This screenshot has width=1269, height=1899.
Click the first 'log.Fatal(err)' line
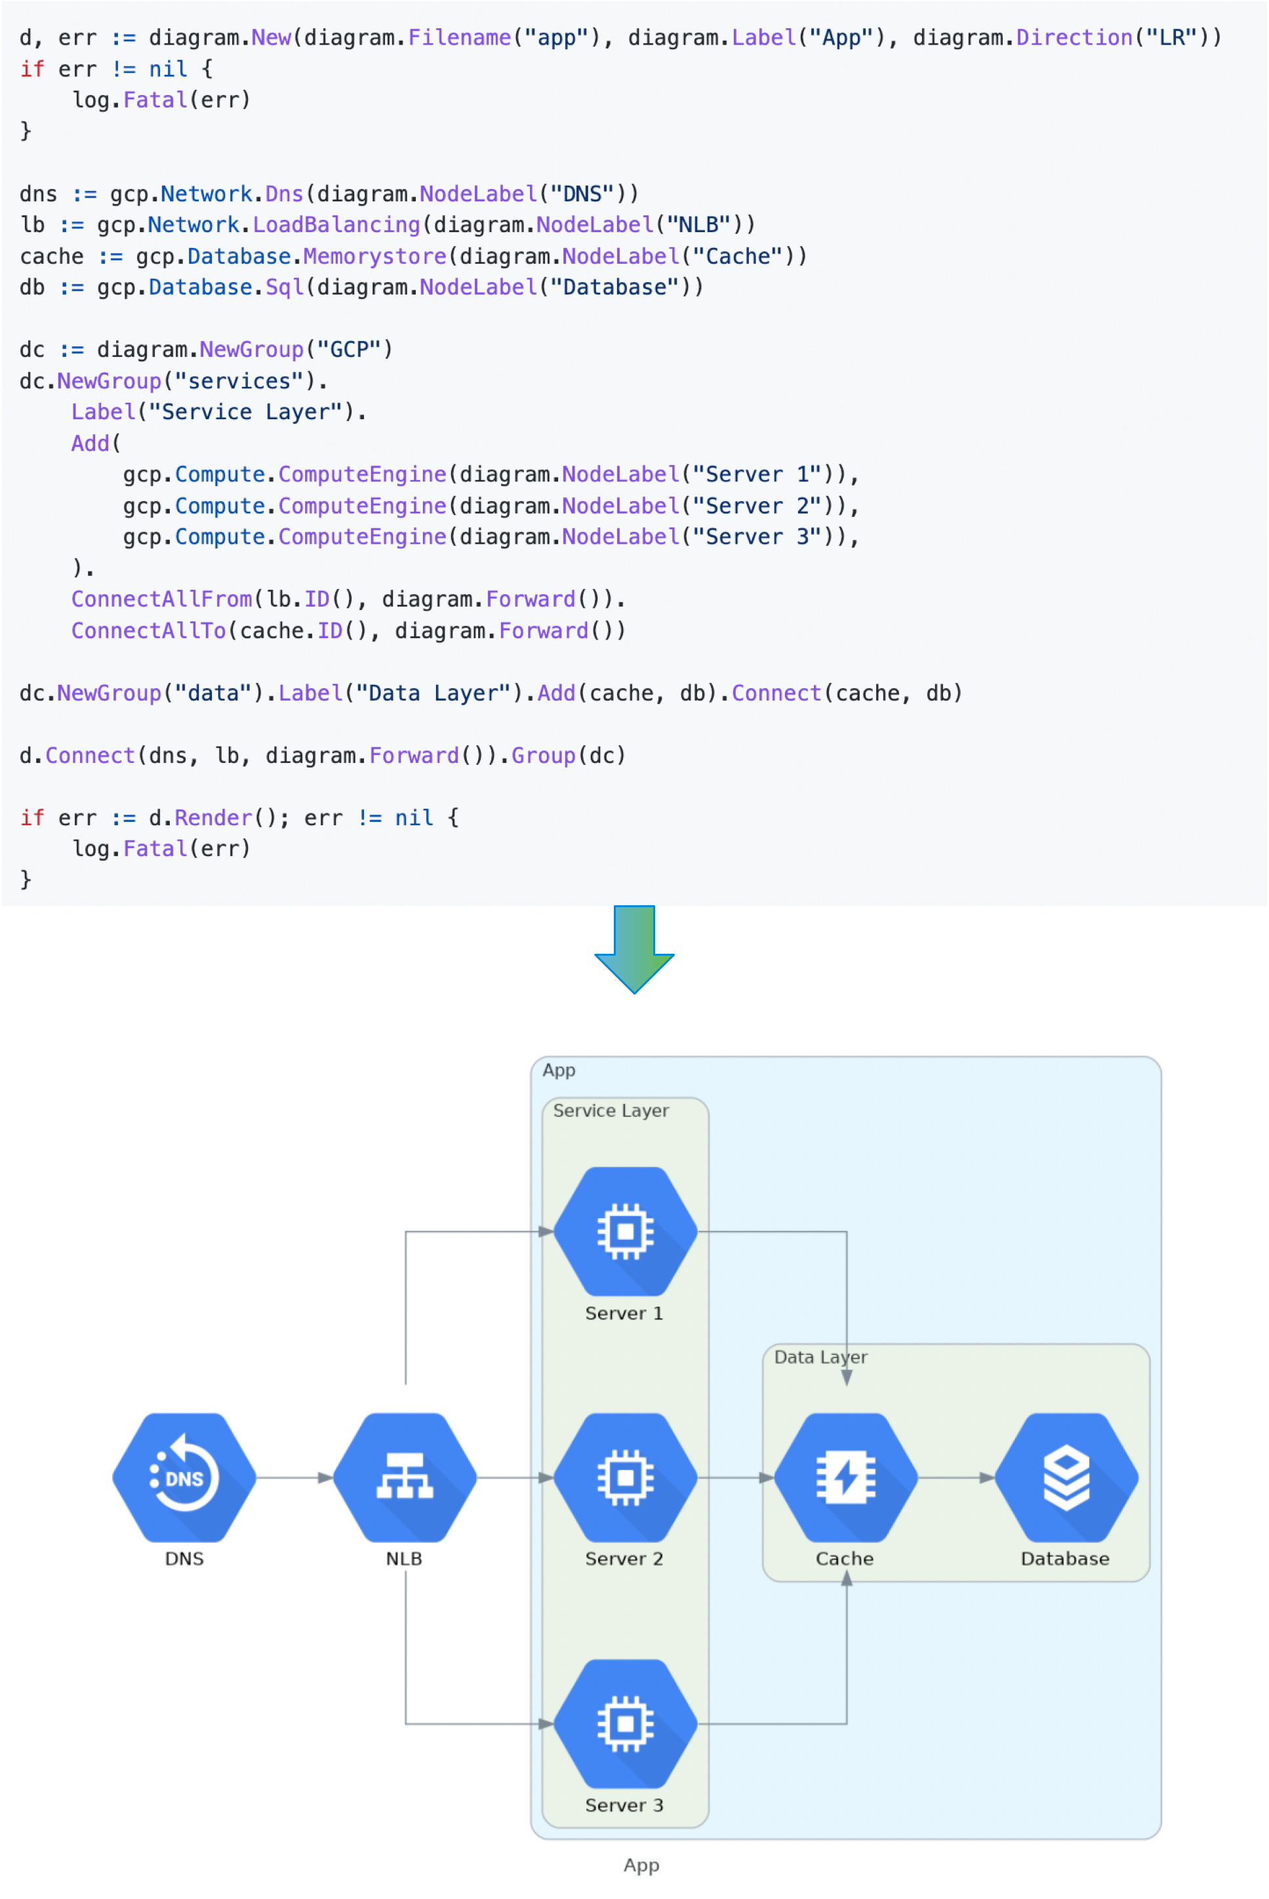162,100
